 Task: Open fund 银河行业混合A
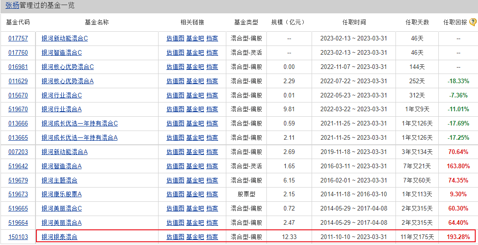point(62,109)
